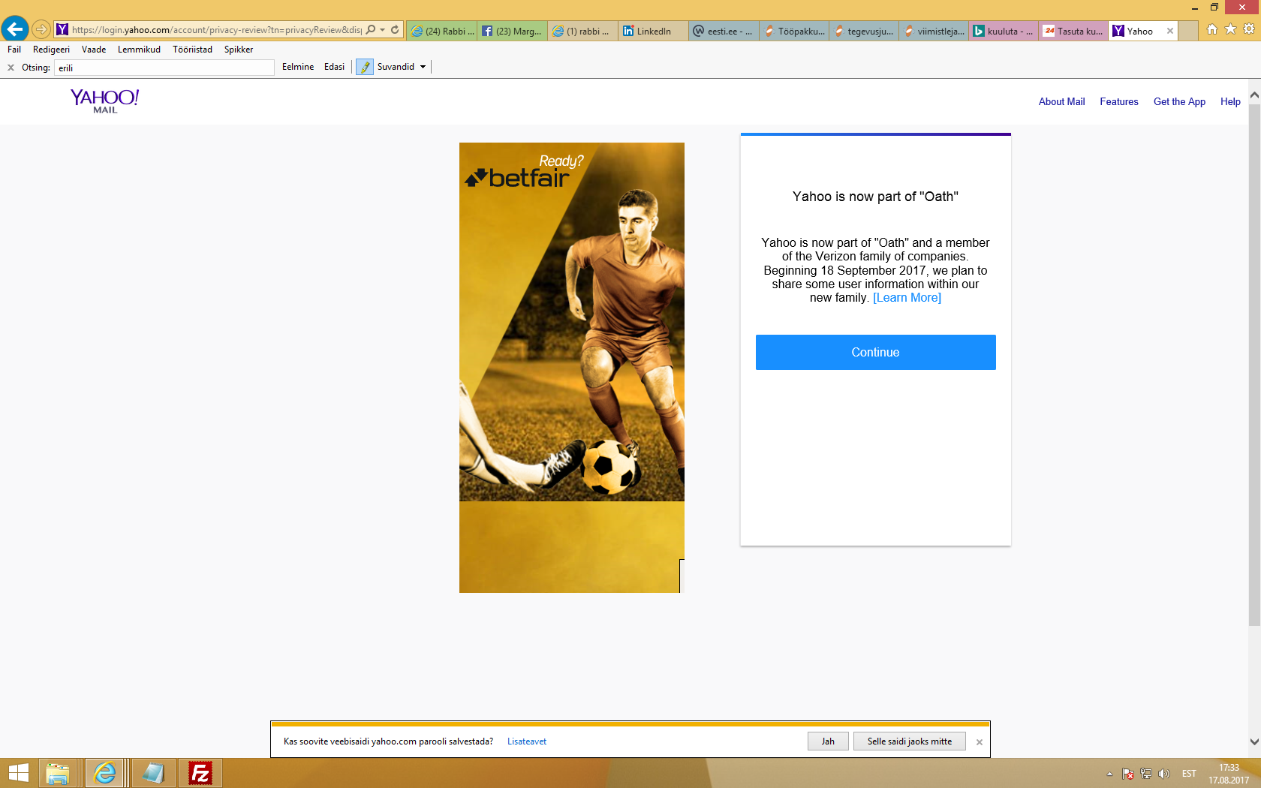Show hidden tray icons arrow
The width and height of the screenshot is (1261, 788).
pyautogui.click(x=1109, y=774)
